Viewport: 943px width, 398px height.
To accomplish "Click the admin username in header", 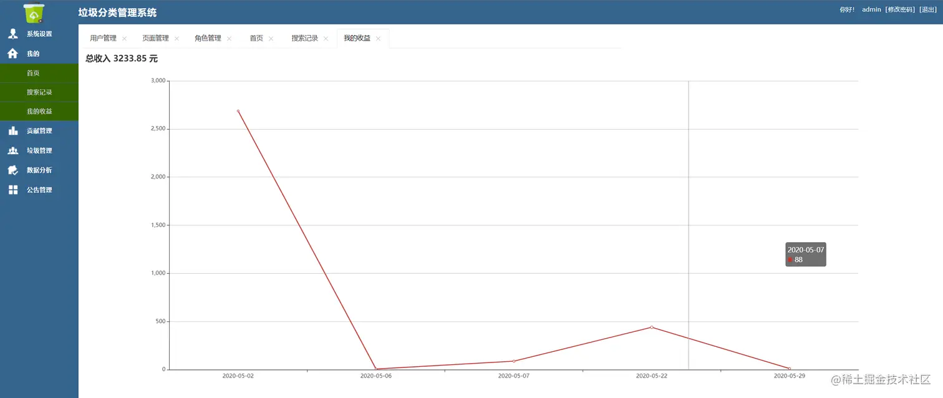I will (x=871, y=9).
